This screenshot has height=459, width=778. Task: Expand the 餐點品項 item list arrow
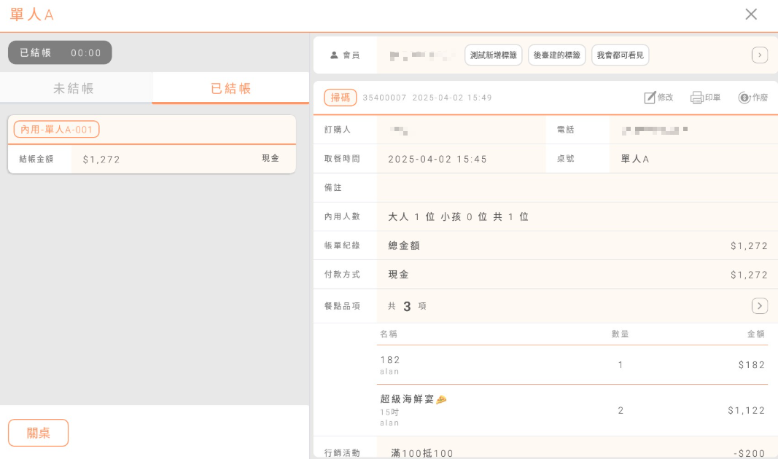(759, 306)
